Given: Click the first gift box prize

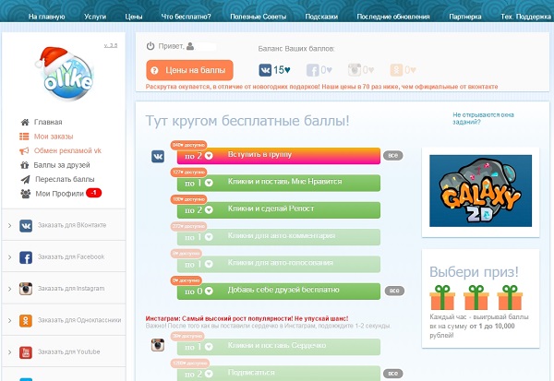Looking at the screenshot, I should 442,298.
